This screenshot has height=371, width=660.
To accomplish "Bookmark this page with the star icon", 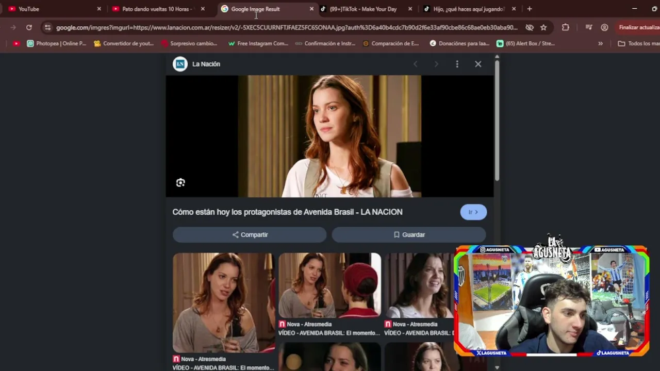I will pyautogui.click(x=543, y=27).
